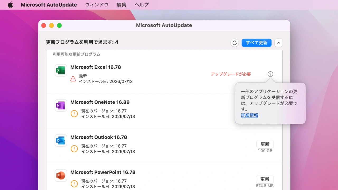Click the 最新 status text under Excel
Viewport: 338px width, 190px height.
pyautogui.click(x=83, y=76)
